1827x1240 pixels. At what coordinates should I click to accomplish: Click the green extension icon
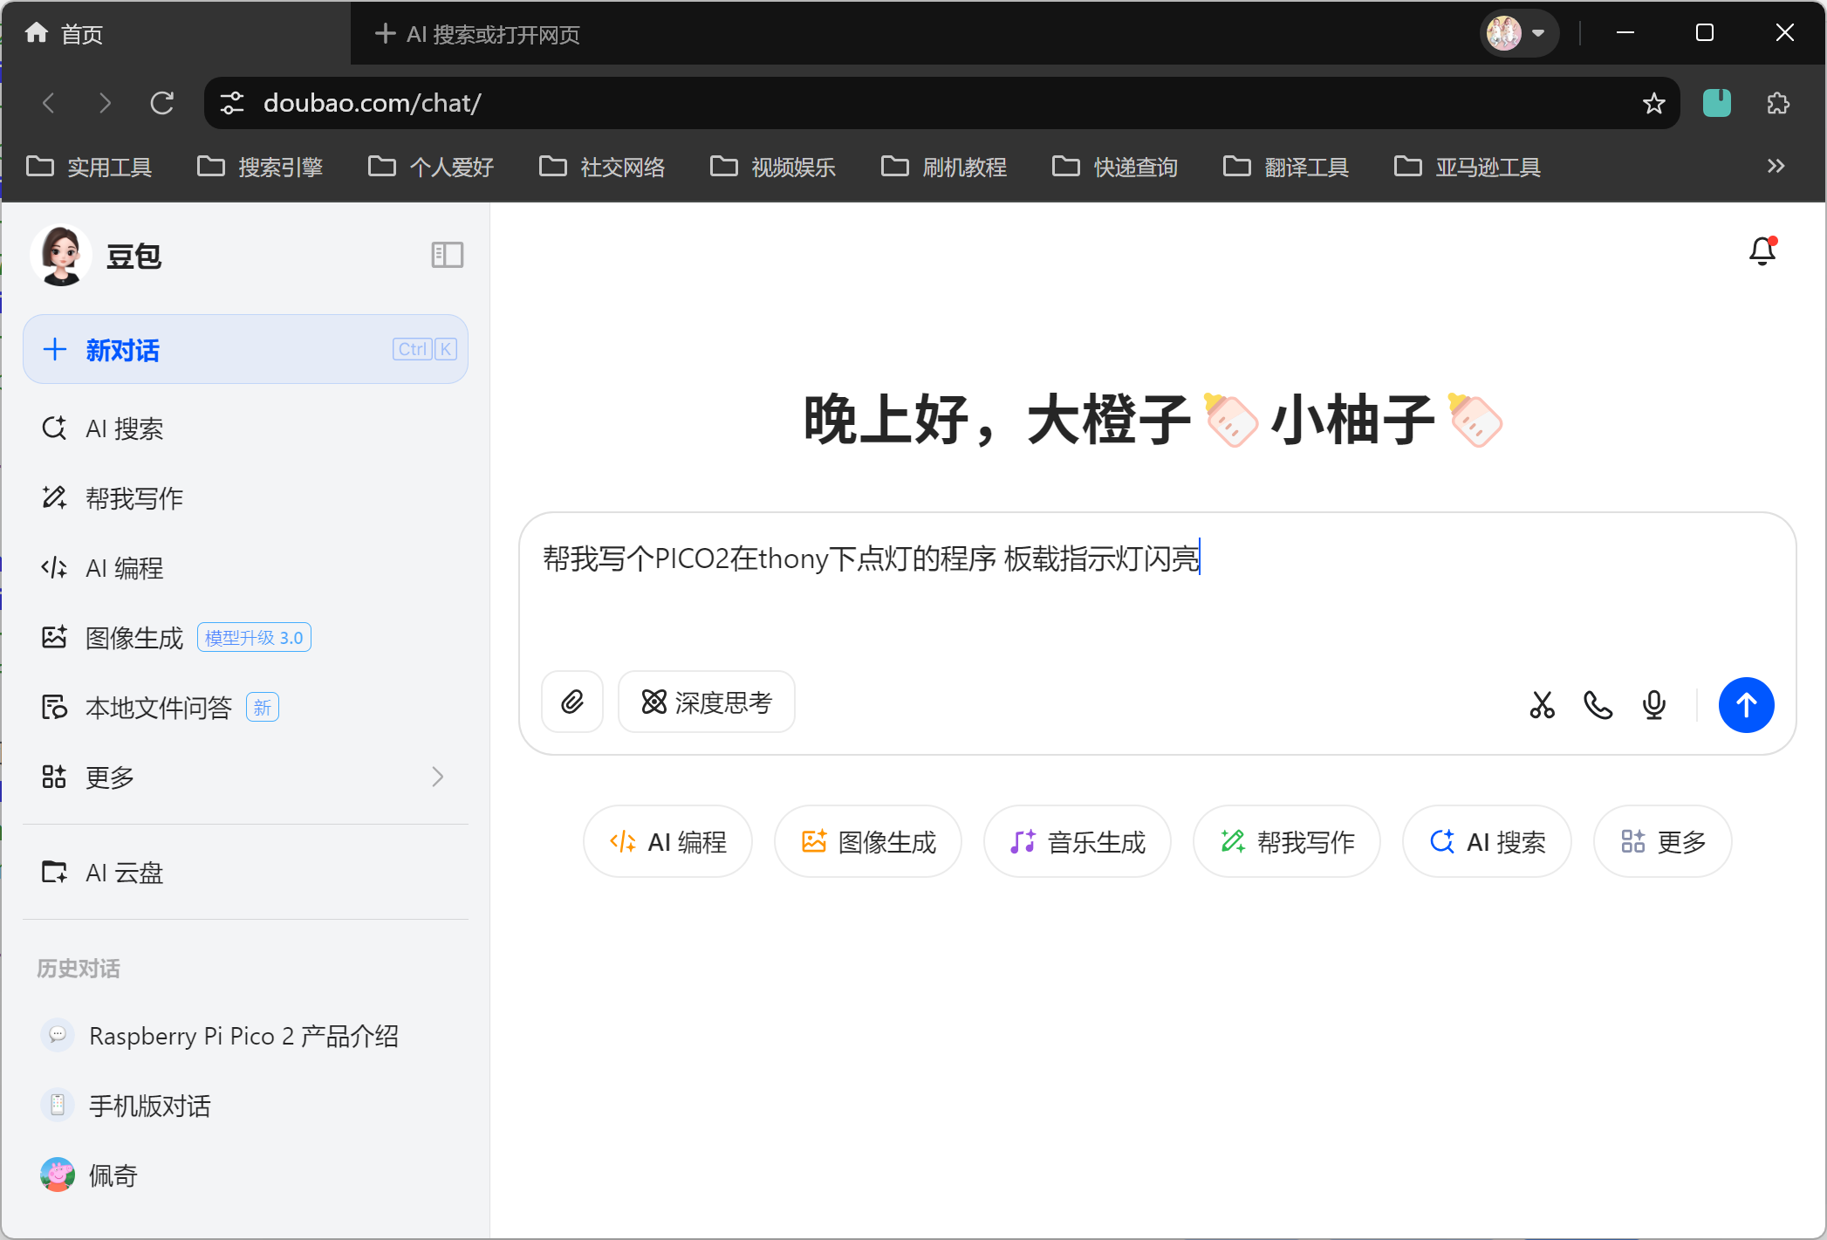(1716, 103)
